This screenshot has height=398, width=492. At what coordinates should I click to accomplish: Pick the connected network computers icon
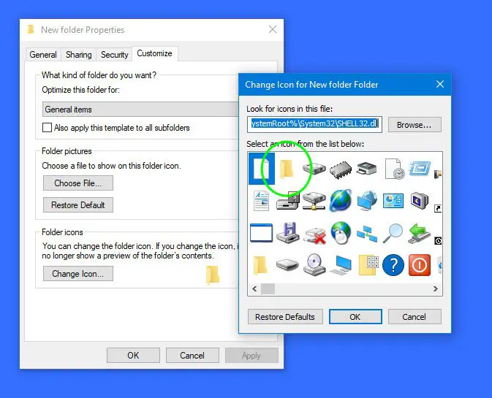point(367,234)
